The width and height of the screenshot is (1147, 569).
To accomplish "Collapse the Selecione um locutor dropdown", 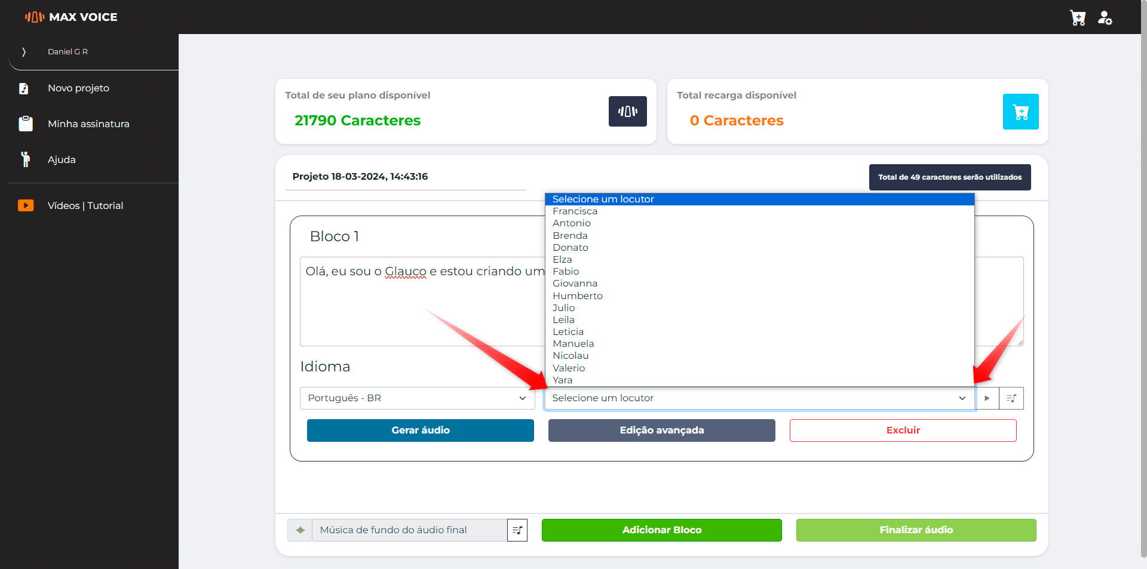I will tap(759, 398).
